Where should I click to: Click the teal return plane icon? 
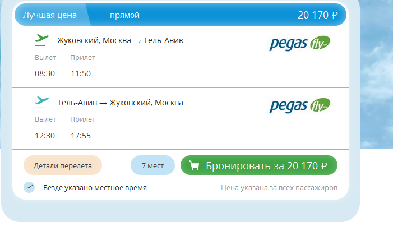[x=41, y=103]
